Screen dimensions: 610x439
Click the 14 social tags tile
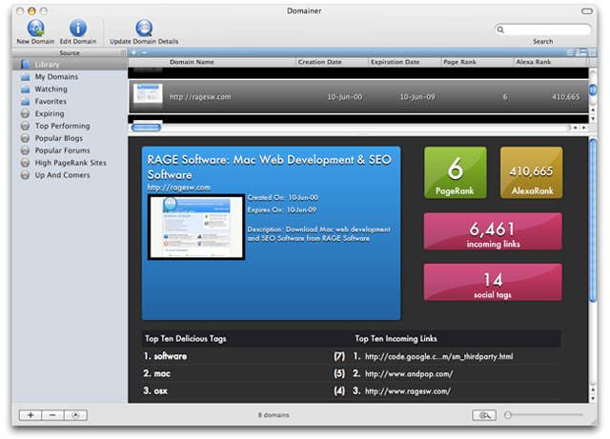[493, 282]
